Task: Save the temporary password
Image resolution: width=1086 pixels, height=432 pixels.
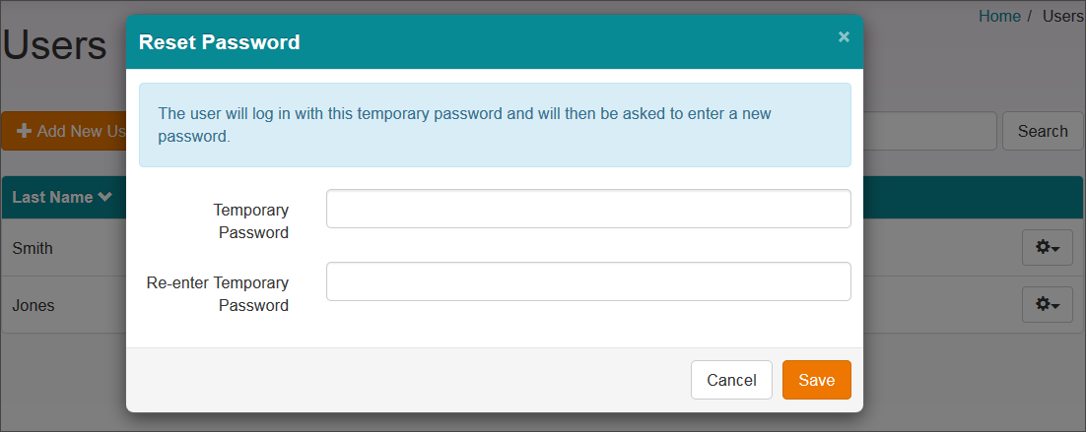Action: [816, 380]
